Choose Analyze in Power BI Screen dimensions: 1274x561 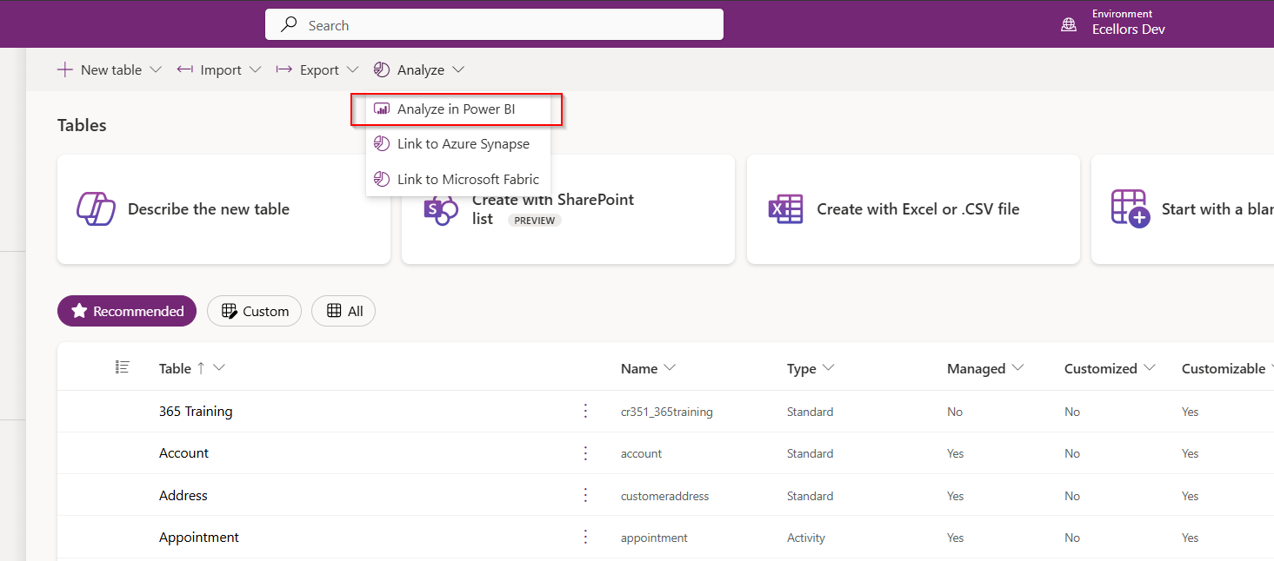pos(456,109)
